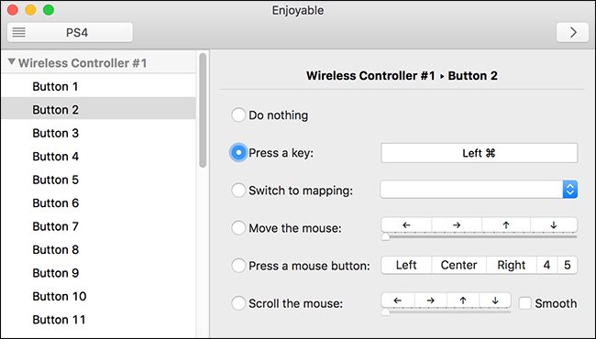Select left arrow in Move the mouse
The height and width of the screenshot is (339, 596).
[x=406, y=224]
